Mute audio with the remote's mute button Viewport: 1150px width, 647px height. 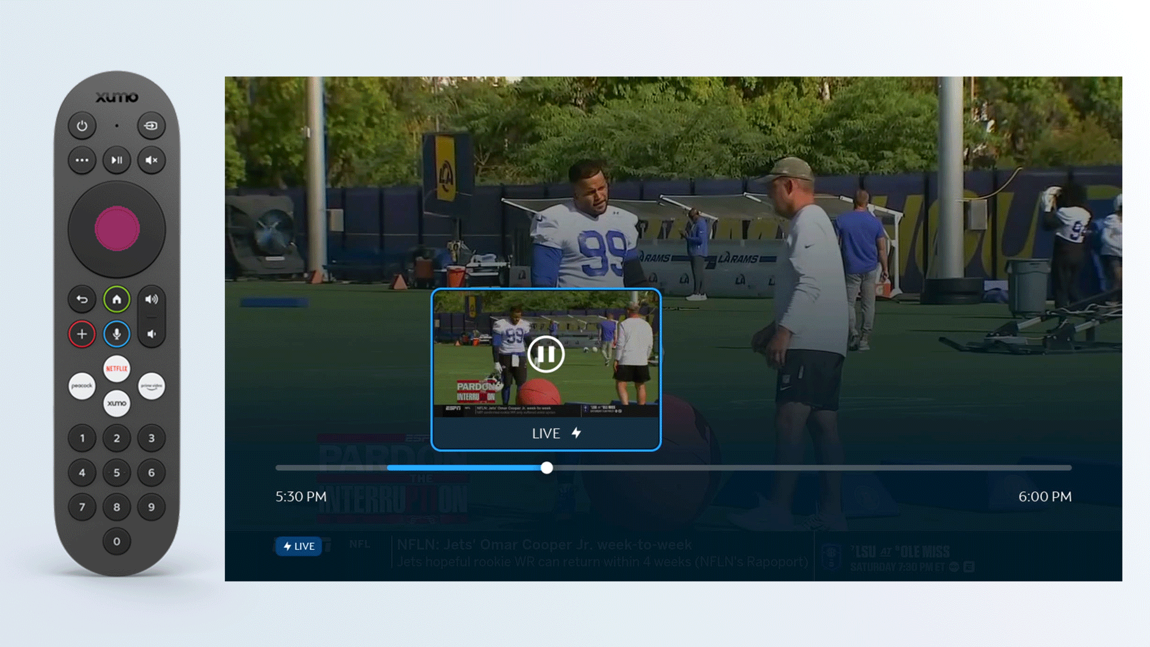(151, 160)
